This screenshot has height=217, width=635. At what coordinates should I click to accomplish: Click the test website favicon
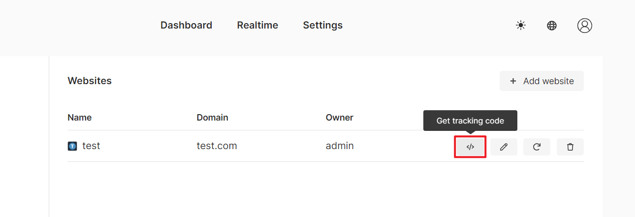point(72,146)
